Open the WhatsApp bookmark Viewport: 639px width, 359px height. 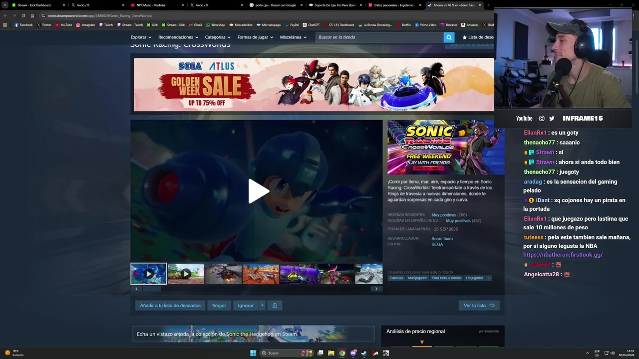pyautogui.click(x=216, y=24)
